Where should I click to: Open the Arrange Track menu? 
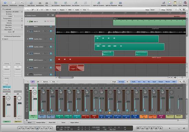point(55,10)
